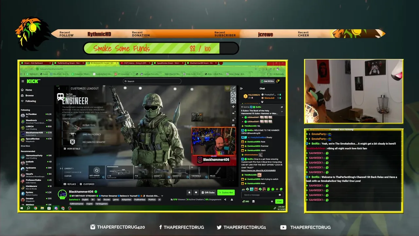Click the green Subscribe button
This screenshot has height=236, width=419.
[x=226, y=192]
